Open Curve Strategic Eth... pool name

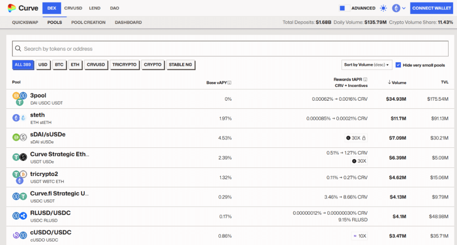(x=60, y=154)
